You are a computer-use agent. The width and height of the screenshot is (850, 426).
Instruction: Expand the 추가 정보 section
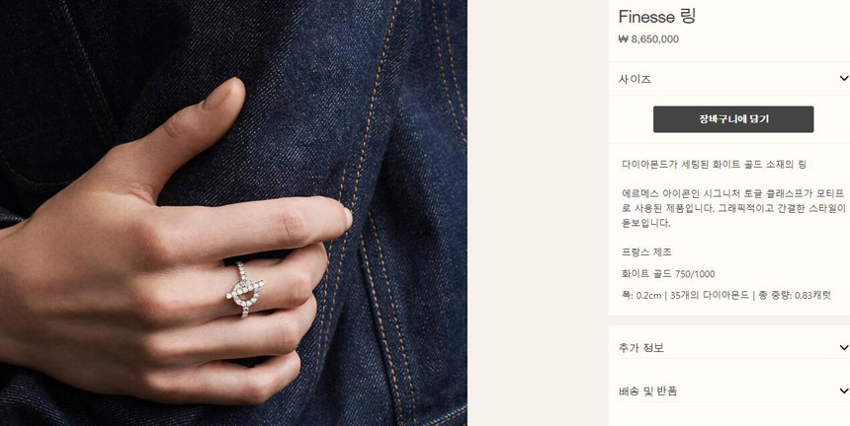click(729, 348)
